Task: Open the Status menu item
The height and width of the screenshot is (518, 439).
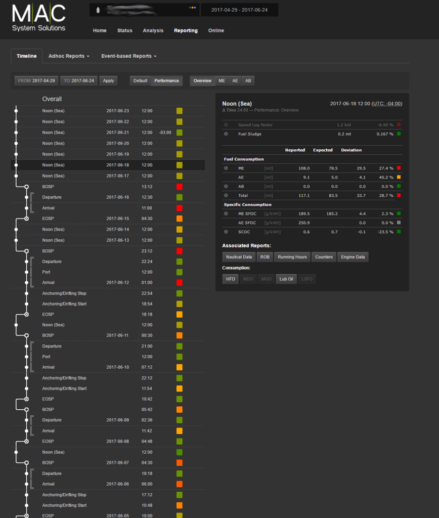Action: 125,30
